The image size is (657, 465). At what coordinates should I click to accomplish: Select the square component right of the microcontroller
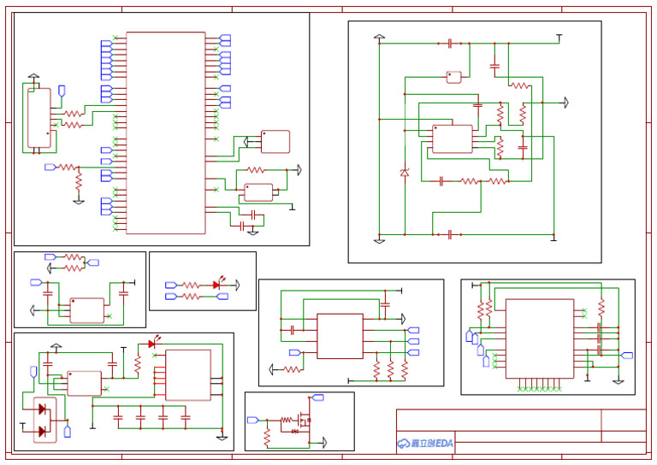275,142
